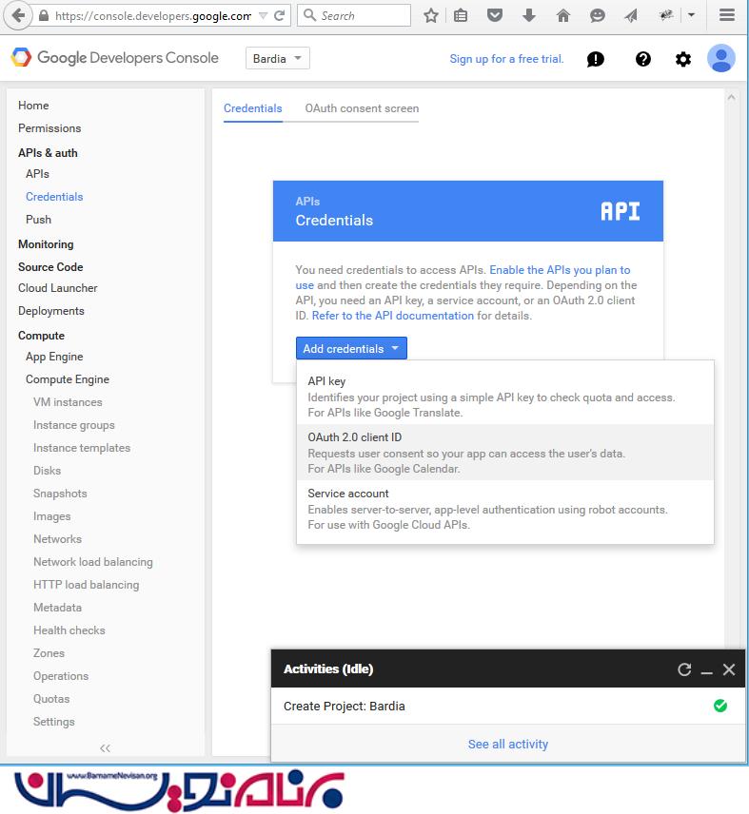This screenshot has width=749, height=814.
Task: Open Permissions in the sidebar
Action: (49, 128)
